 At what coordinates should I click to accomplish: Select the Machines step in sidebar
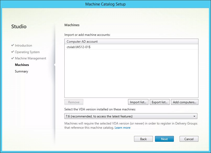[x=22, y=65]
